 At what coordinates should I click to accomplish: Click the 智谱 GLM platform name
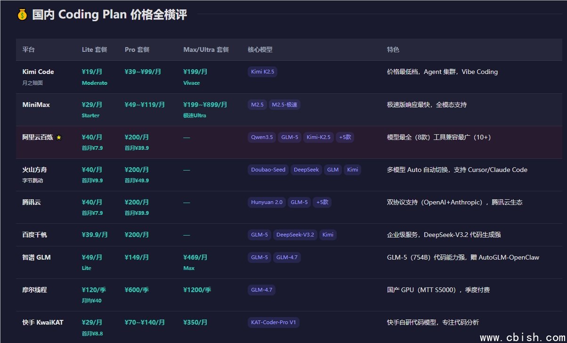[36, 258]
